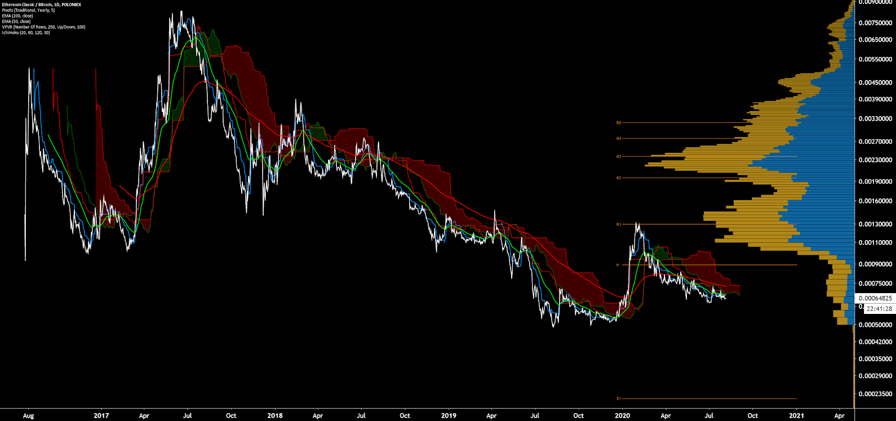Select the R2 pivot resistance label

click(x=619, y=178)
